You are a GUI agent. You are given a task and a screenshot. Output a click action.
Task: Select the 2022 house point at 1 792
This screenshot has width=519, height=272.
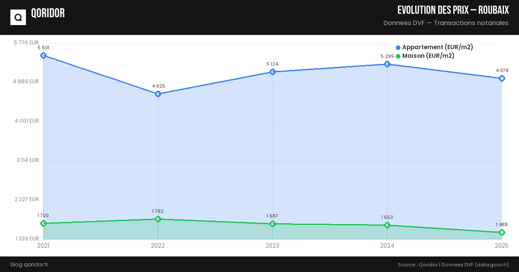click(x=158, y=219)
